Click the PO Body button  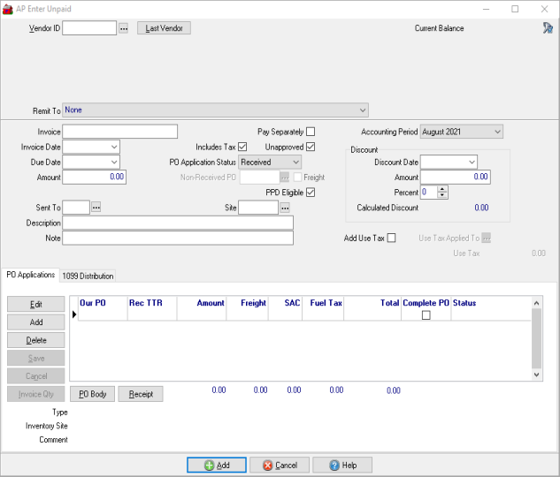coord(92,394)
